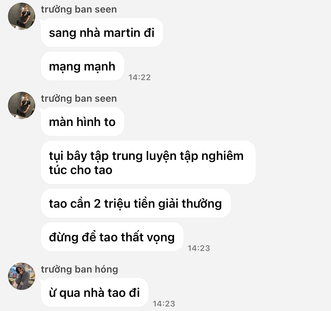
Task: Open trưởng ban hóng's profile avatar
Action: (x=22, y=276)
